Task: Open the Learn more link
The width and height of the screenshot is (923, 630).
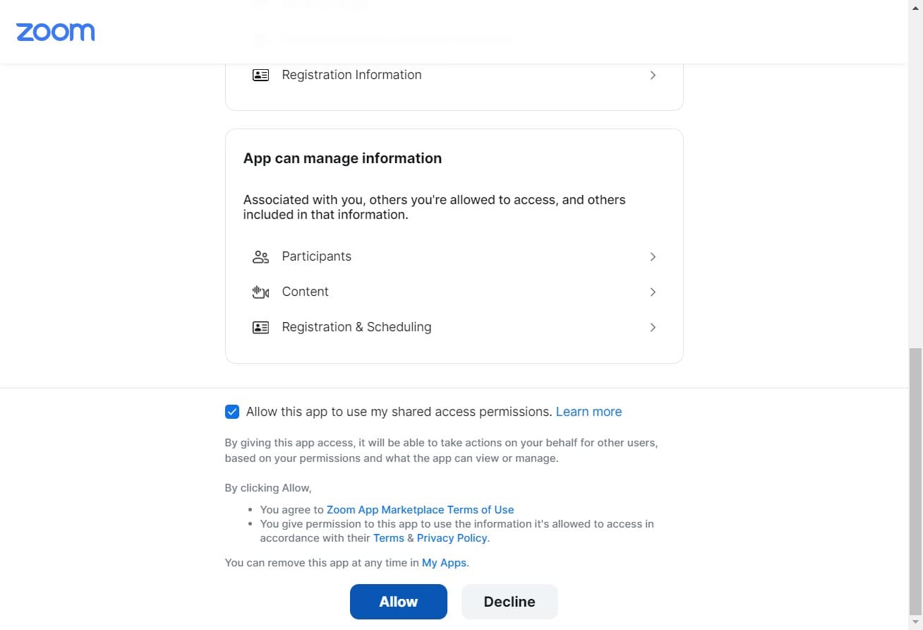Action: coord(589,411)
